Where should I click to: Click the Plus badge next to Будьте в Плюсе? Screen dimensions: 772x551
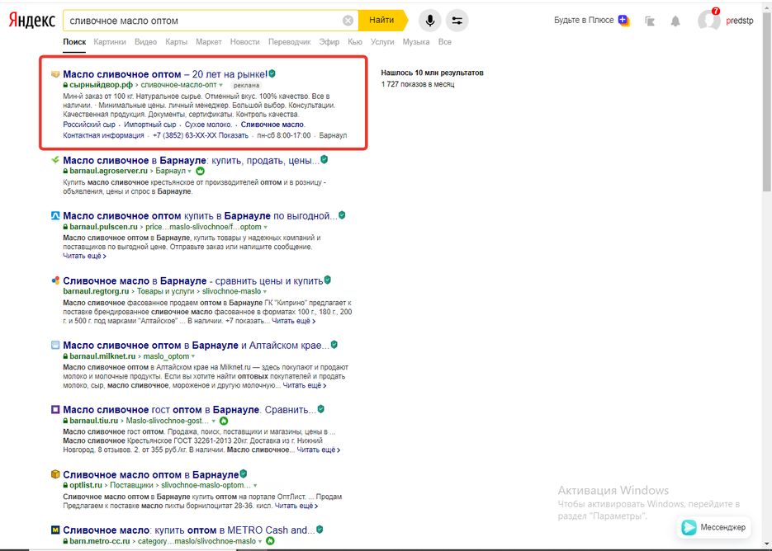[624, 21]
